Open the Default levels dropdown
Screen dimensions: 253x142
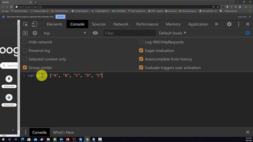click(172, 33)
